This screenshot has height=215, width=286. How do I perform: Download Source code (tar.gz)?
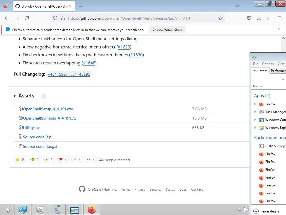click(40, 146)
